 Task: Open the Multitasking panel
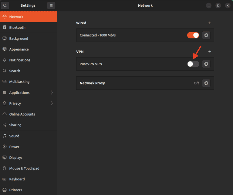click(x=19, y=82)
